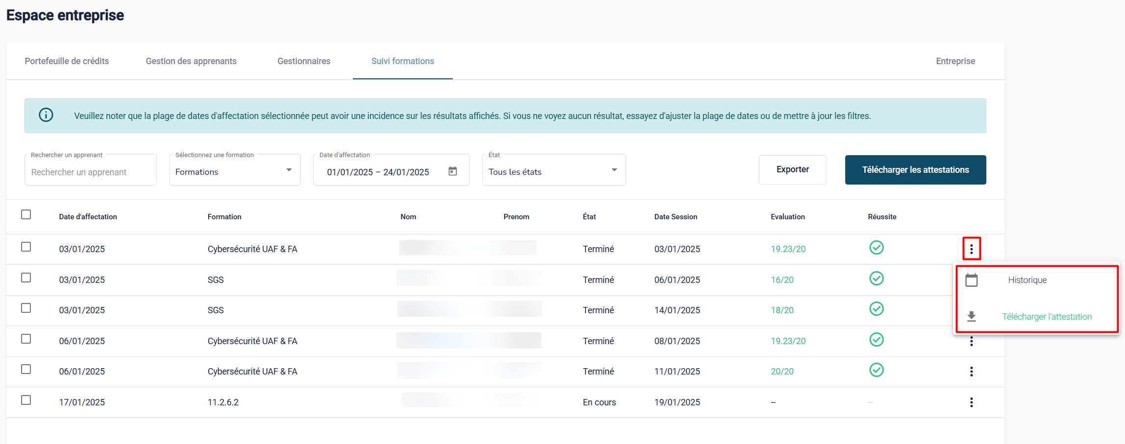1125x444 pixels.
Task: Choose Télécharger l'attestation from the popup menu
Action: click(x=1047, y=317)
